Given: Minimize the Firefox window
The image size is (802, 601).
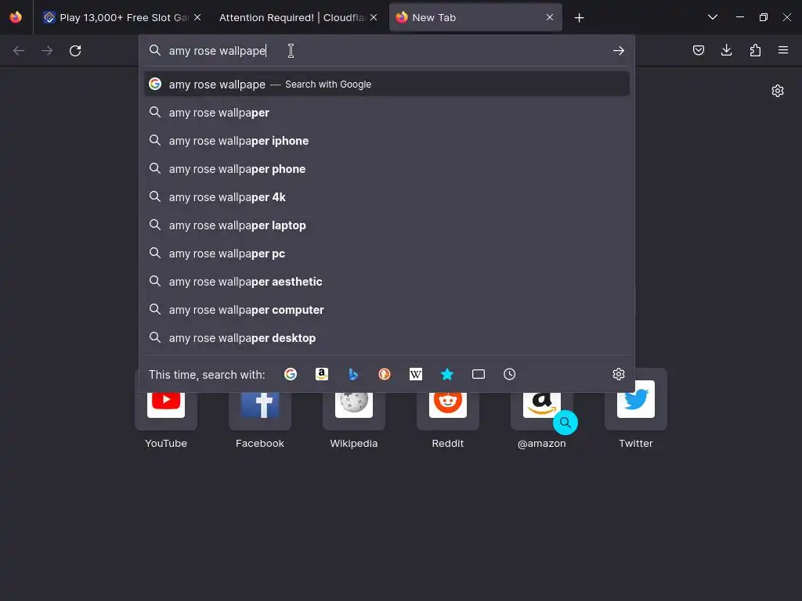Looking at the screenshot, I should coord(740,17).
